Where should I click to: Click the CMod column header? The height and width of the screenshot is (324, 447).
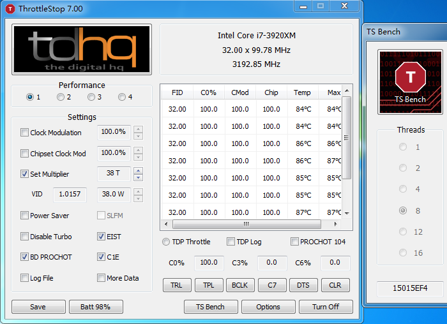(x=240, y=92)
